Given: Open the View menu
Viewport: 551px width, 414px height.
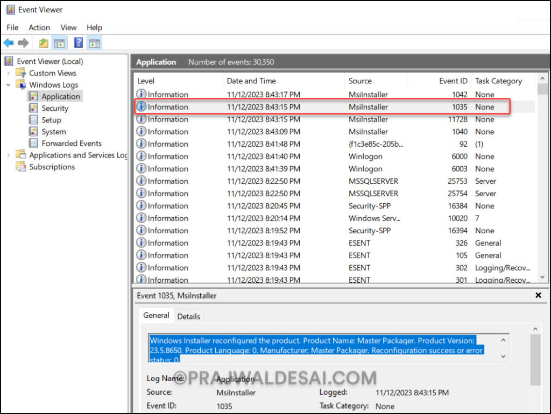Looking at the screenshot, I should pyautogui.click(x=68, y=27).
